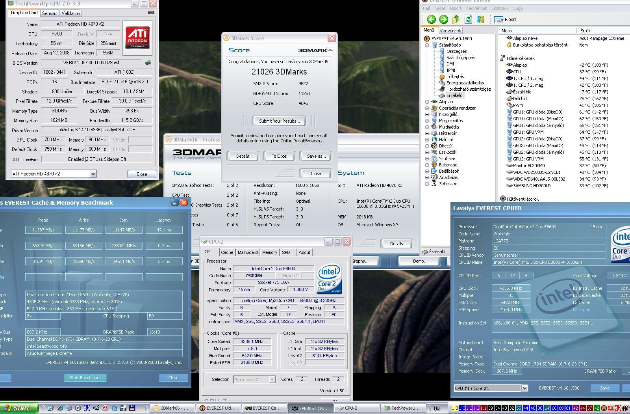The height and width of the screenshot is (414, 630).
Task: Click the Hőmérsékletek thermometer section header
Action: (517, 58)
